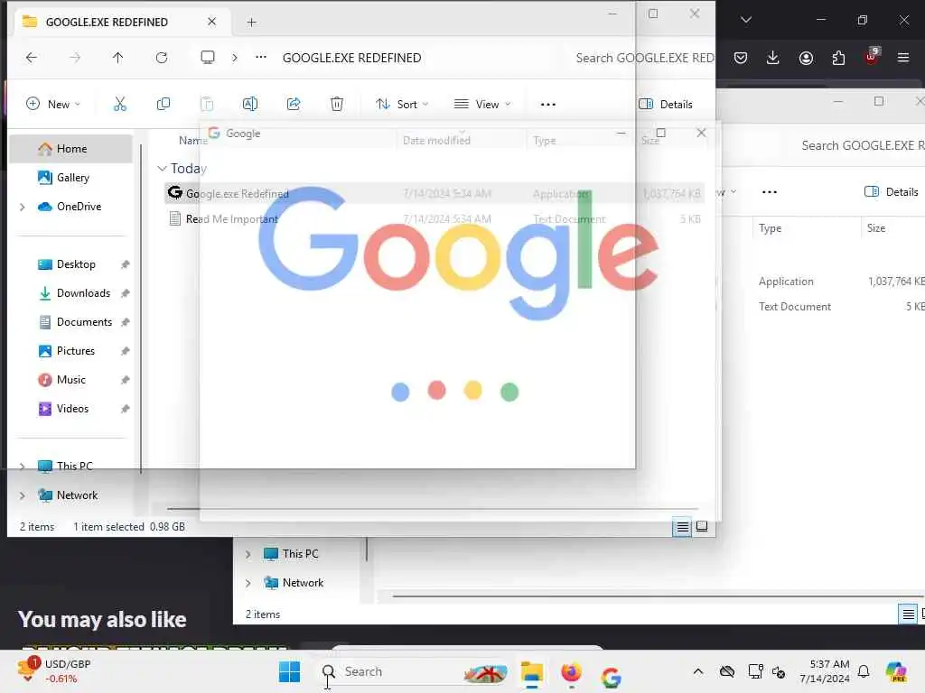Click the Share icon in Explorer toolbar
The width and height of the screenshot is (925, 693).
point(294,105)
